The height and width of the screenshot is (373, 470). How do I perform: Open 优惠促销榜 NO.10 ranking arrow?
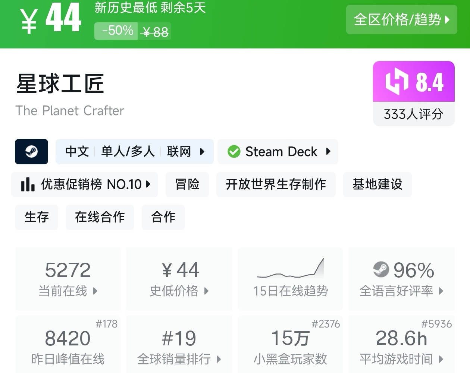tap(148, 184)
